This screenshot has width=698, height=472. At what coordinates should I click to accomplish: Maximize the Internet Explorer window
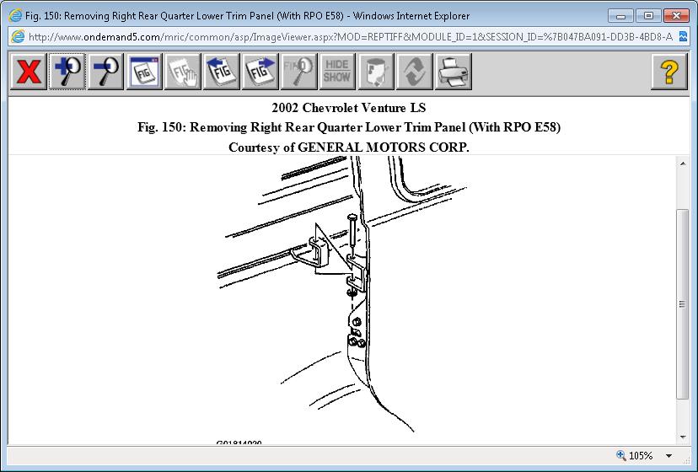[x=648, y=16]
